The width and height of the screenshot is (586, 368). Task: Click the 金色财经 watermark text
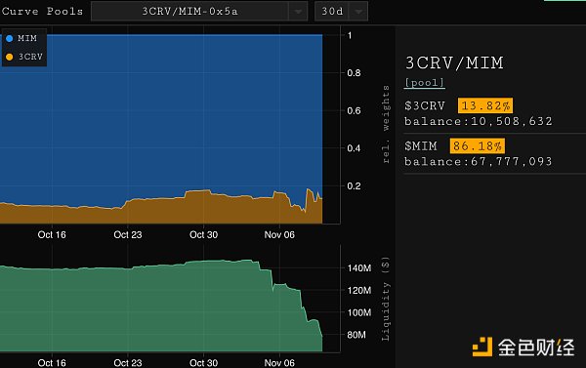[535, 348]
